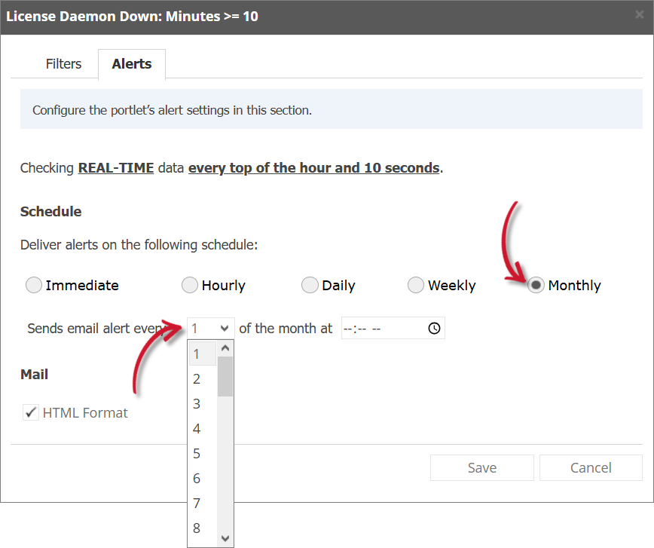Open the REAL-TIME data link

pos(115,167)
